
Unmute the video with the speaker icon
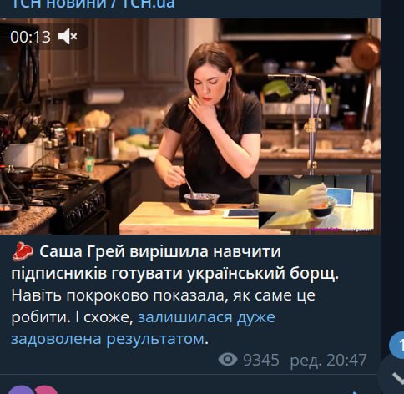tap(68, 37)
